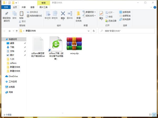Open the Picture Tools tab

pos(43,7)
